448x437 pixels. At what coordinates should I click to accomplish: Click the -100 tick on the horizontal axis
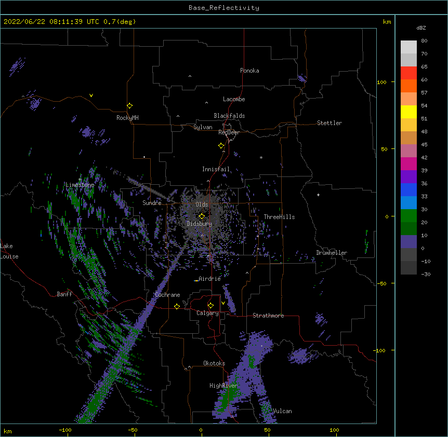tap(65, 430)
